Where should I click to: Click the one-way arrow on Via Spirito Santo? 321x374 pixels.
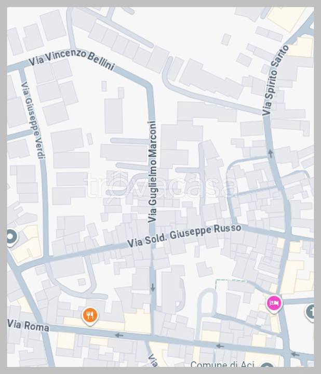pos(270,154)
